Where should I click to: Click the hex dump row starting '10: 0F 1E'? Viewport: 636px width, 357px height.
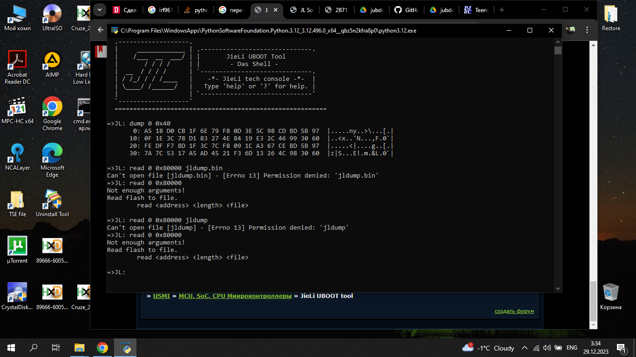[x=262, y=138]
